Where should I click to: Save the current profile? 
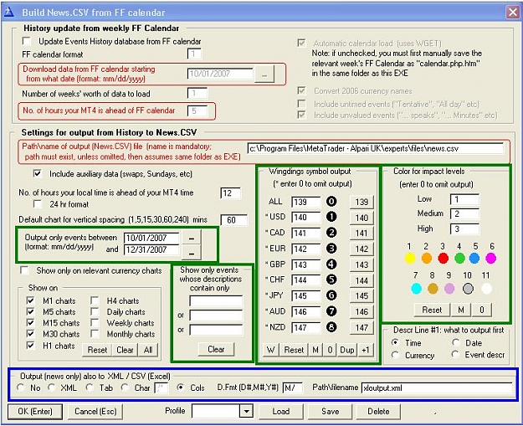click(x=330, y=411)
